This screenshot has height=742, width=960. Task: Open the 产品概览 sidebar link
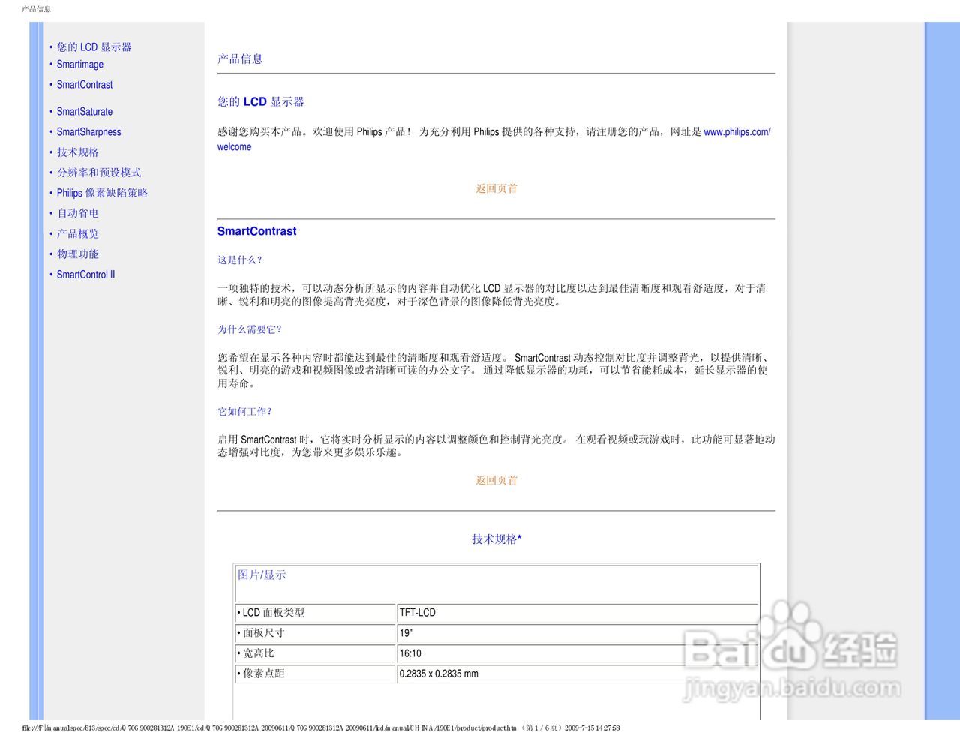(x=78, y=233)
